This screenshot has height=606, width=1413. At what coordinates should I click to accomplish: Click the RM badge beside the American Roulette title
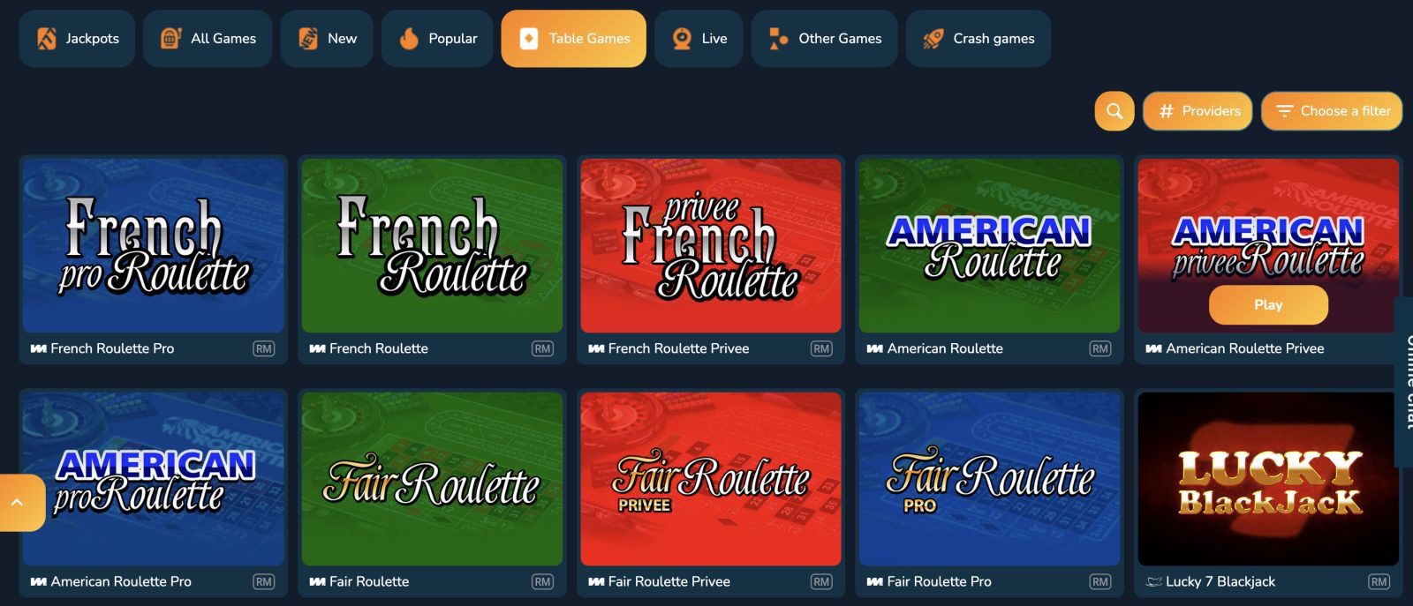[x=1100, y=349]
